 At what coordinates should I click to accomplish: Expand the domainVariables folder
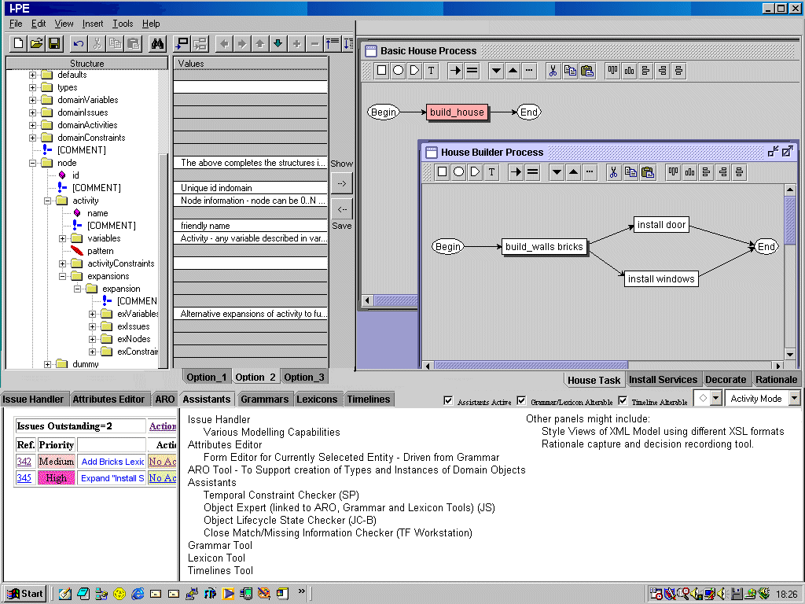(x=33, y=100)
